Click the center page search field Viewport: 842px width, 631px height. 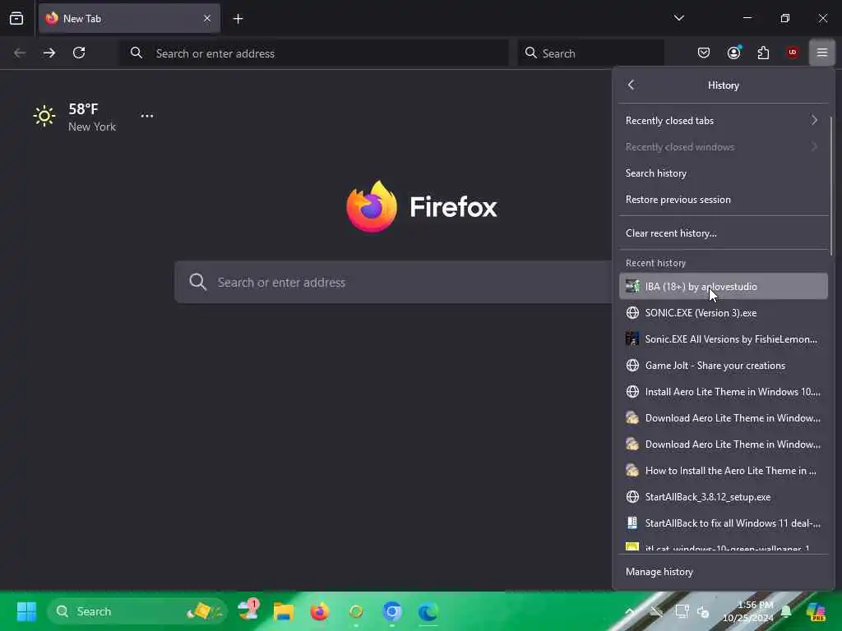tap(393, 283)
